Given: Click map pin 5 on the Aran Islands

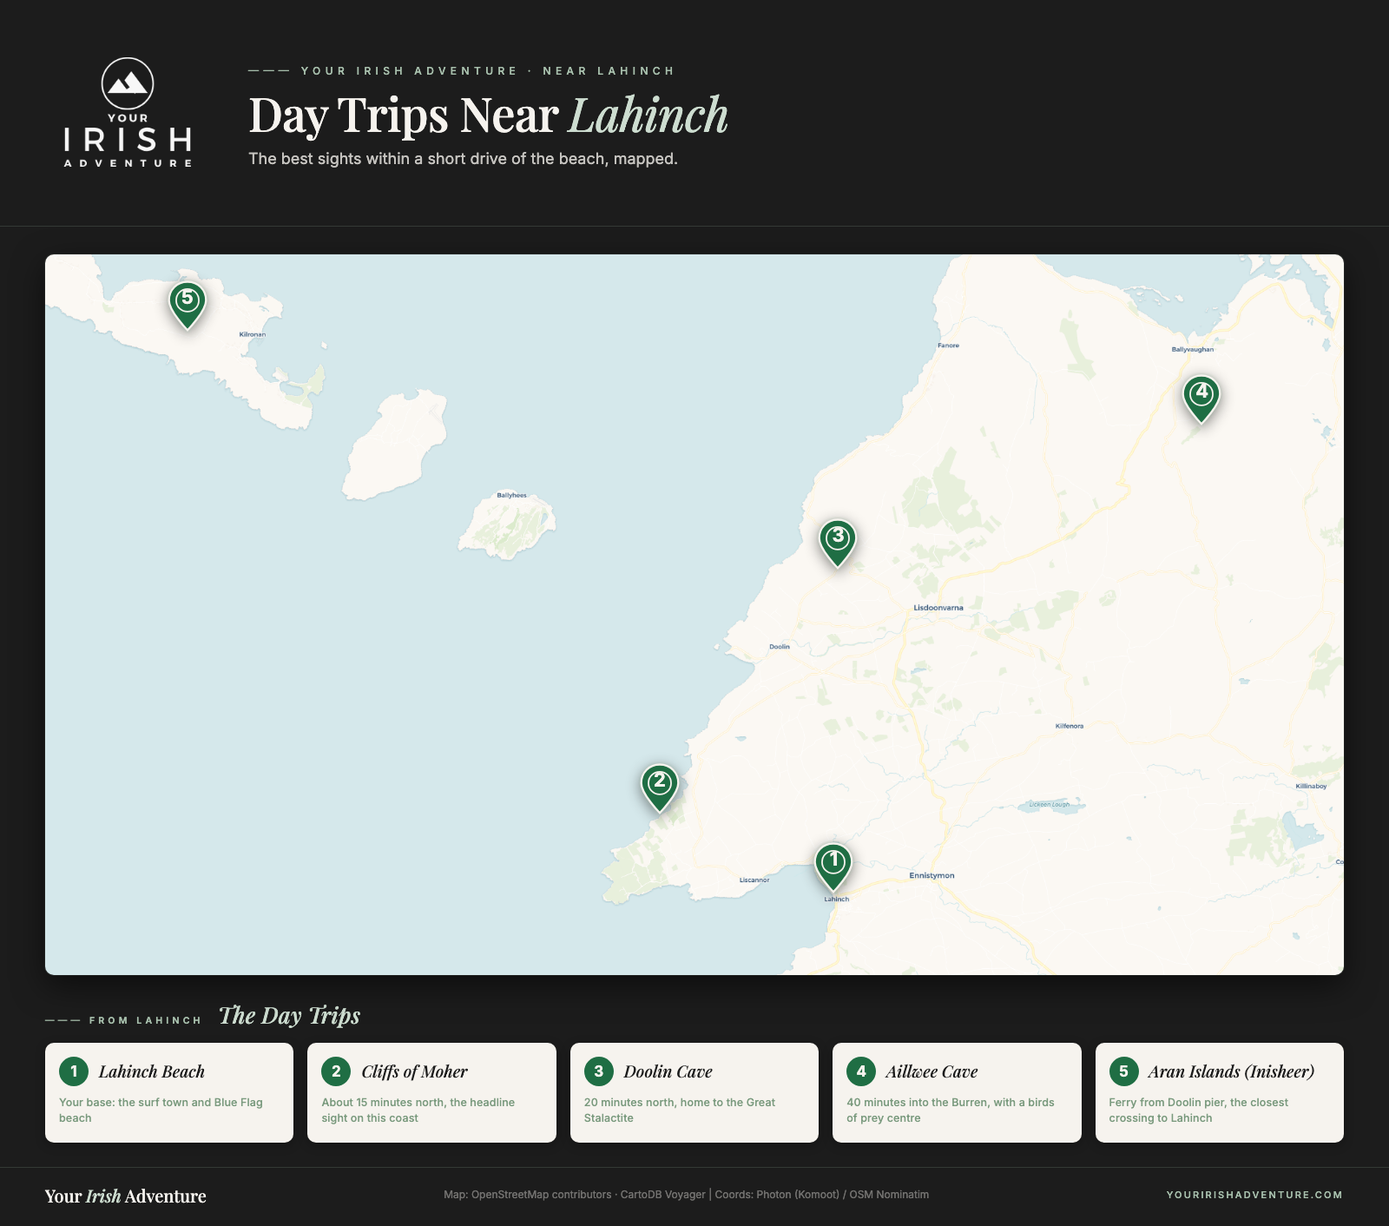Looking at the screenshot, I should tap(187, 304).
